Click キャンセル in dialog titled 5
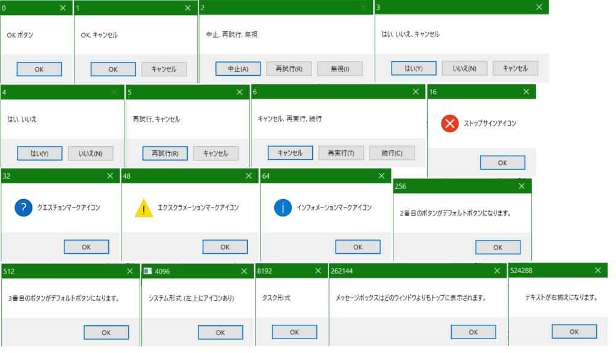This screenshot has height=353, width=616. 216,153
